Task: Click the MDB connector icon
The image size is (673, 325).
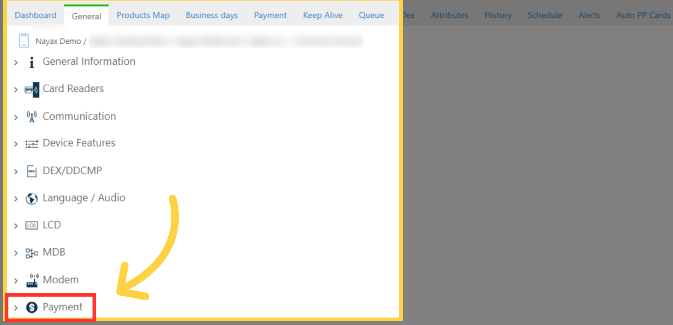Action: click(x=32, y=253)
